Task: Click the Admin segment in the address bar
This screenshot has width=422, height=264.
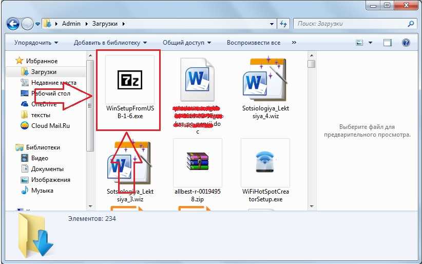Action: [x=71, y=24]
